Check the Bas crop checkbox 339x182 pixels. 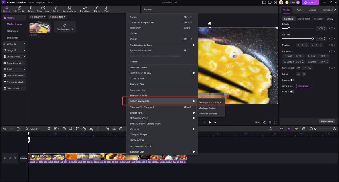tap(309, 56)
